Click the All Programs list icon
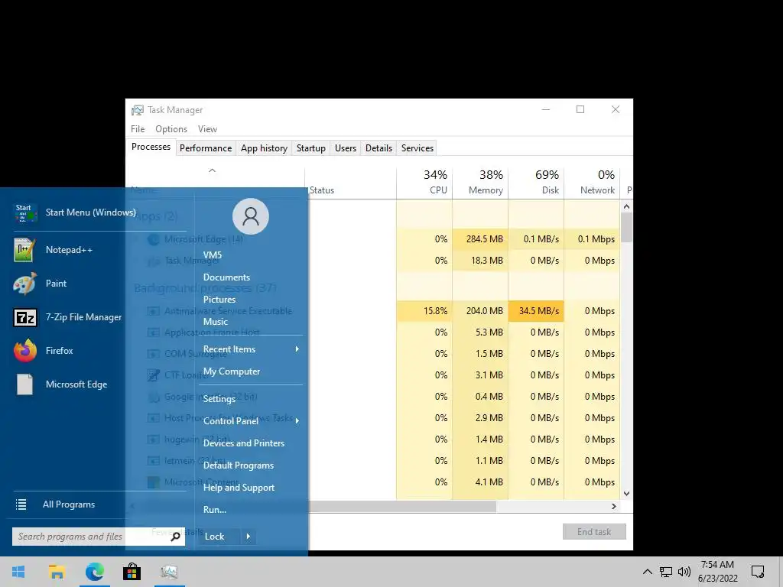The image size is (783, 587). tap(21, 504)
